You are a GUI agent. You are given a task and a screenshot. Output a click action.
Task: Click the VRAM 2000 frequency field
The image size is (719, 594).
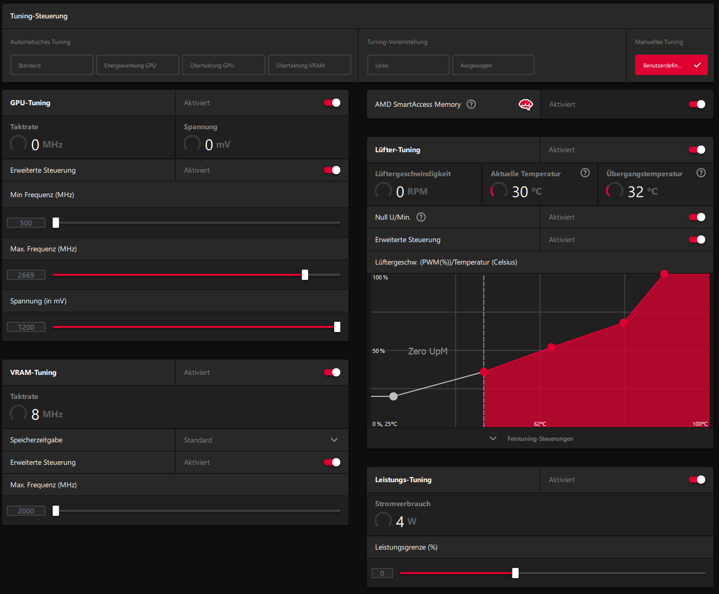[x=26, y=511]
